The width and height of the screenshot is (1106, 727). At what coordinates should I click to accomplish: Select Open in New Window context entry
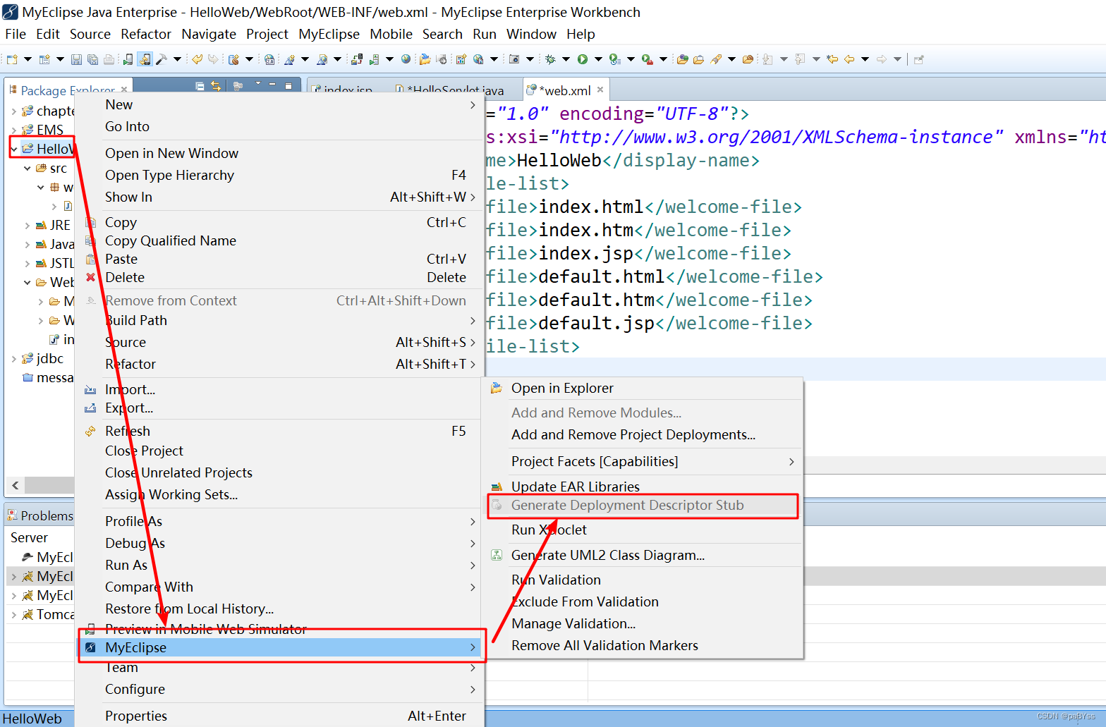[x=279, y=153]
